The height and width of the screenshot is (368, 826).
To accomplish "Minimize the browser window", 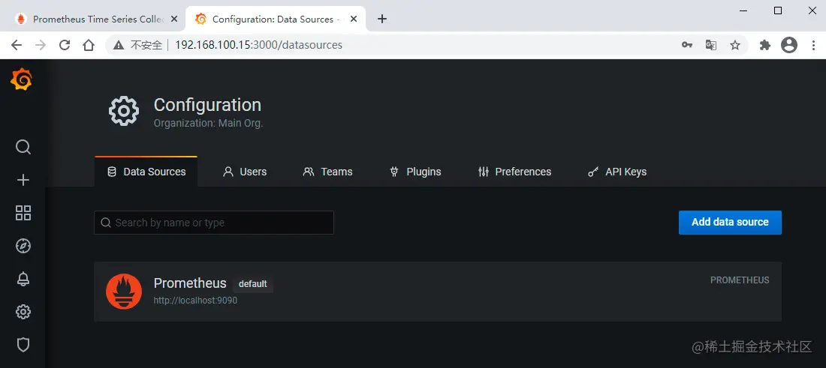I will pyautogui.click(x=743, y=10).
